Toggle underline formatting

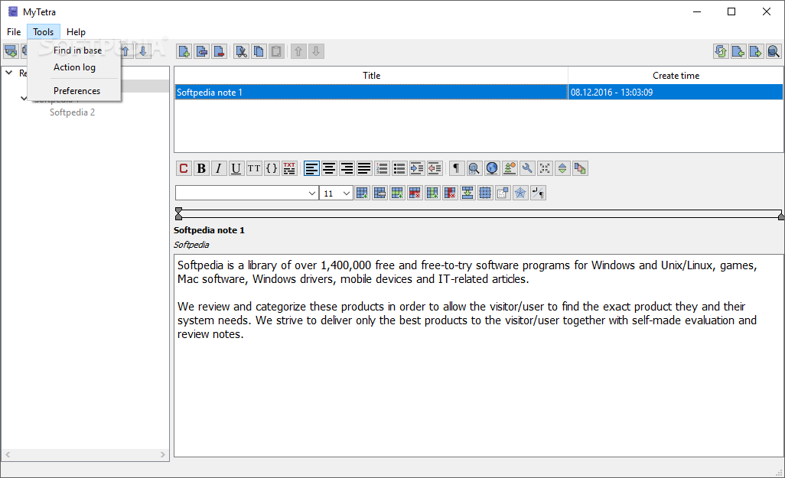[x=236, y=168]
